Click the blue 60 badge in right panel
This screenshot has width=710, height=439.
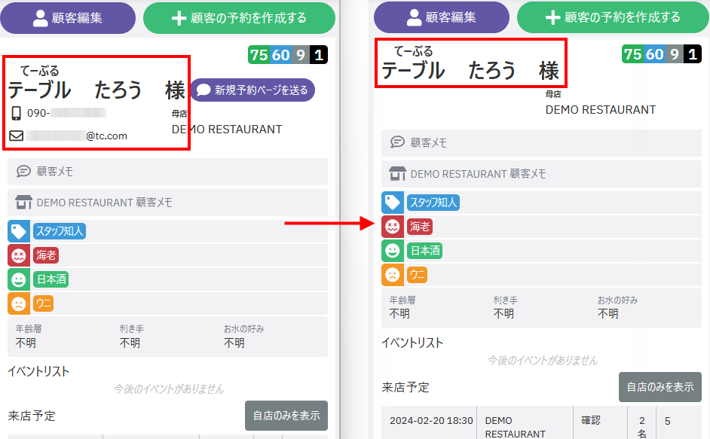[x=654, y=54]
